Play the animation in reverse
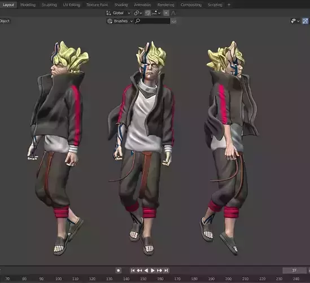The width and height of the screenshot is (310, 283). point(146,271)
